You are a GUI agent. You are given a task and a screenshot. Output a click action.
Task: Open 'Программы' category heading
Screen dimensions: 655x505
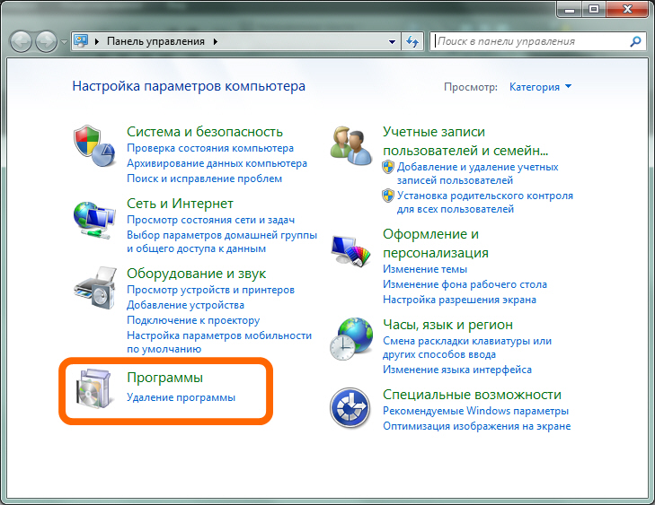pyautogui.click(x=165, y=378)
